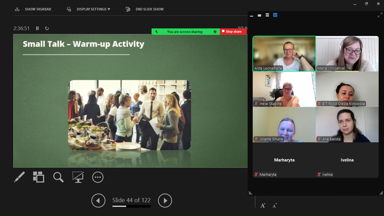Click the zoom into slide magnifier

(58, 177)
